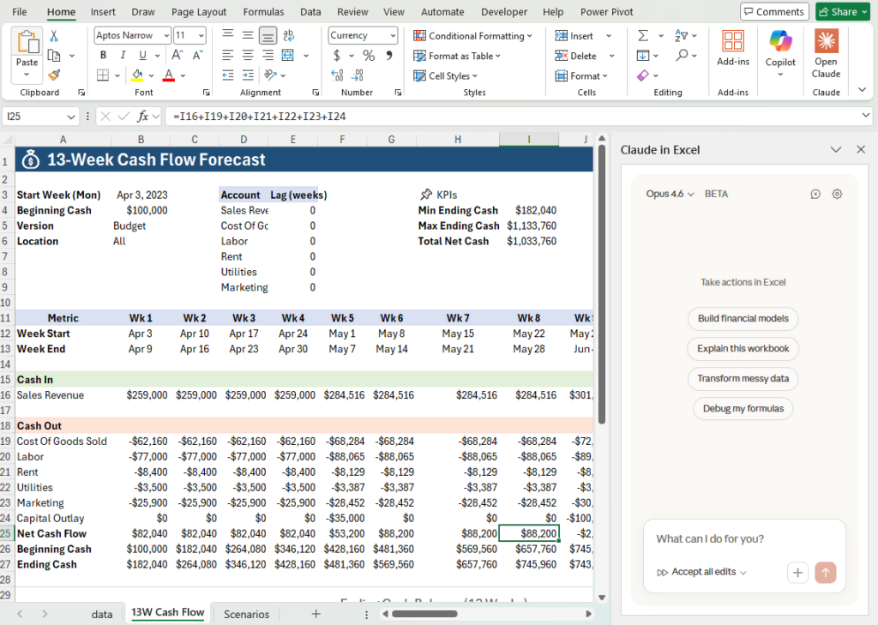Open the Scenarios sheet tab
Viewport: 878px width, 625px height.
tap(246, 614)
